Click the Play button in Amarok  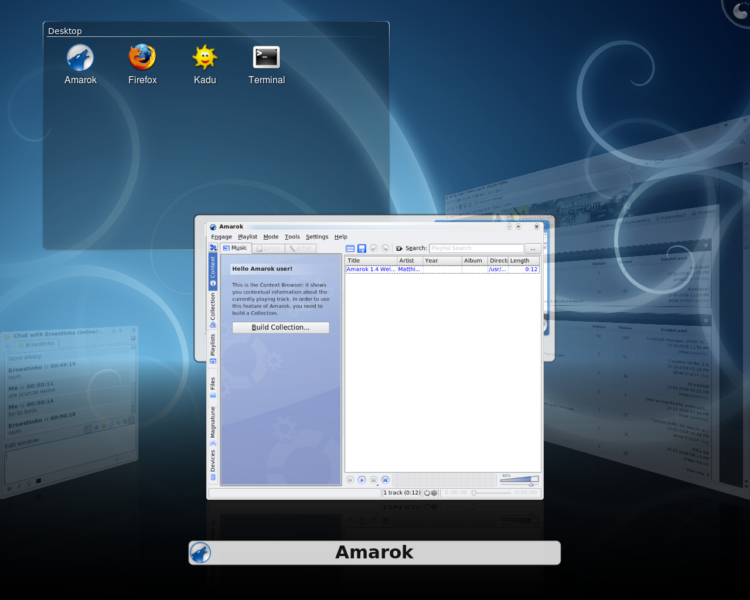(362, 480)
